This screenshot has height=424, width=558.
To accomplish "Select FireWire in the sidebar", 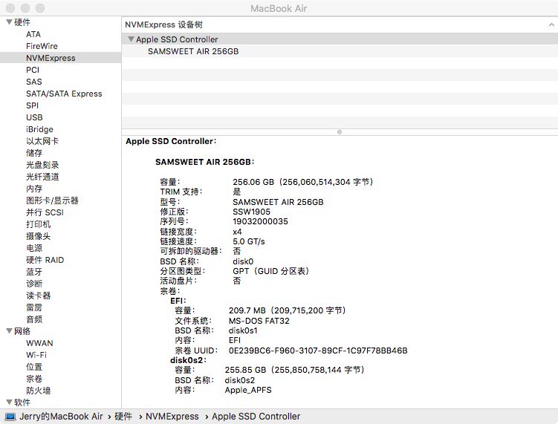I will point(42,46).
